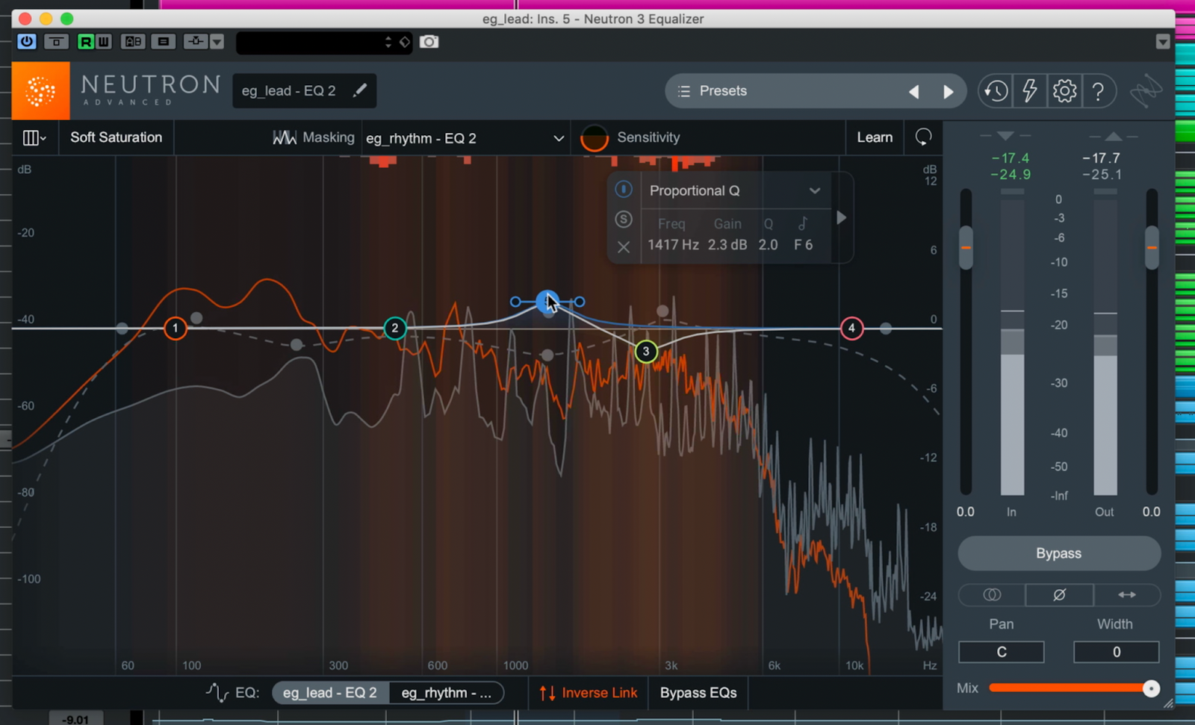Viewport: 1195px width, 725px height.
Task: Click the right Q handle of selected band
Action: [580, 302]
